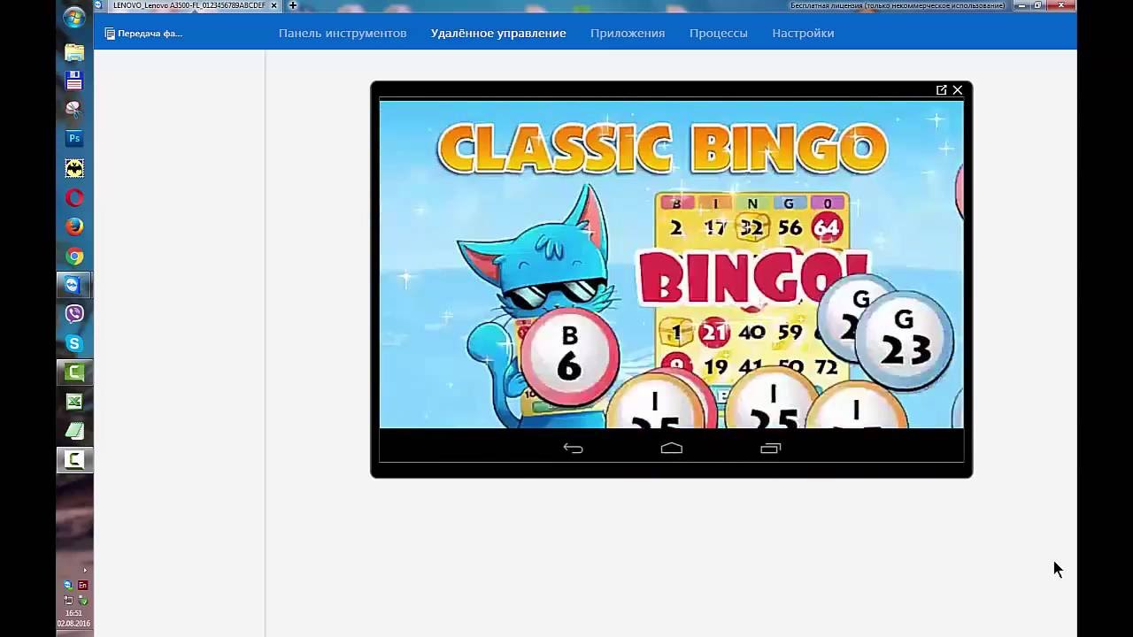Open the bottom Camtasia recorder icon
The width and height of the screenshot is (1133, 637).
coord(74,460)
